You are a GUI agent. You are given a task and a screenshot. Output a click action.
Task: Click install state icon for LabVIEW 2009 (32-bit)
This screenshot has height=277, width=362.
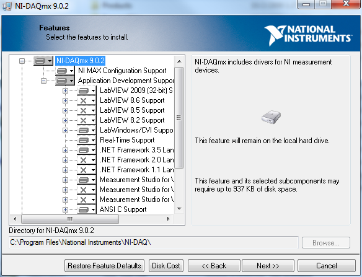(84, 90)
